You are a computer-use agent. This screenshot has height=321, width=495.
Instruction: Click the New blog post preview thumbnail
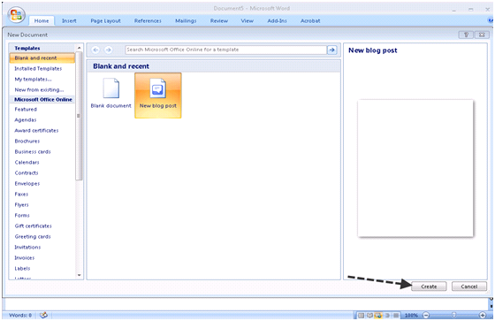coord(415,168)
